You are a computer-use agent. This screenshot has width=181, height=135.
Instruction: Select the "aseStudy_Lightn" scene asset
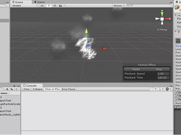pyautogui.click(x=10, y=115)
